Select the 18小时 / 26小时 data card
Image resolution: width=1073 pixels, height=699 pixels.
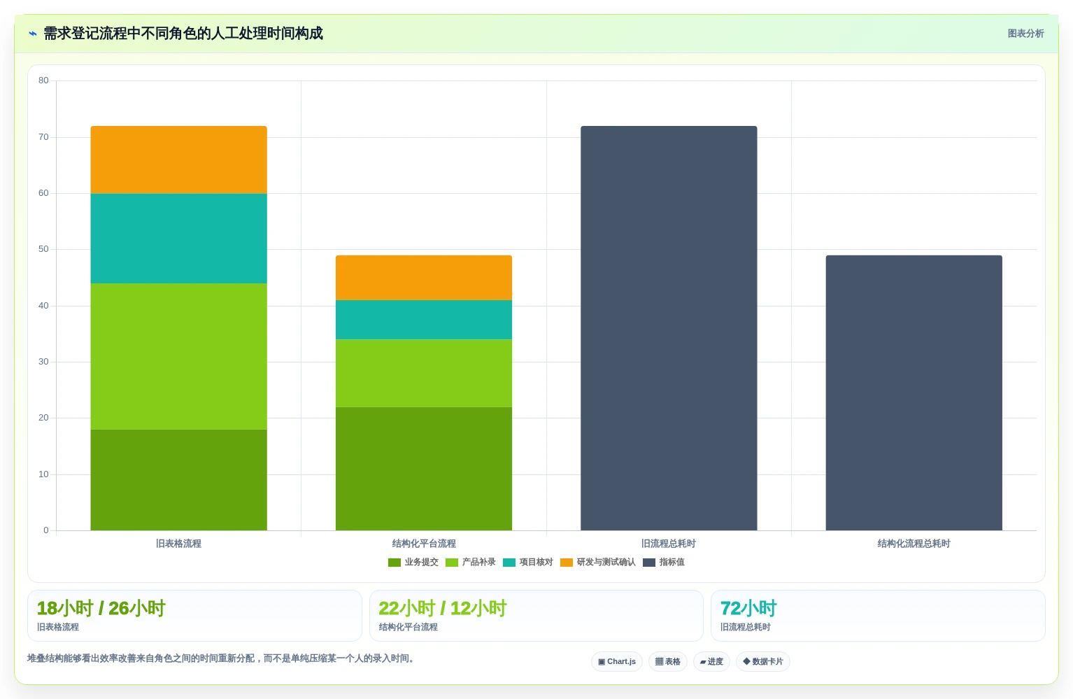pyautogui.click(x=194, y=616)
